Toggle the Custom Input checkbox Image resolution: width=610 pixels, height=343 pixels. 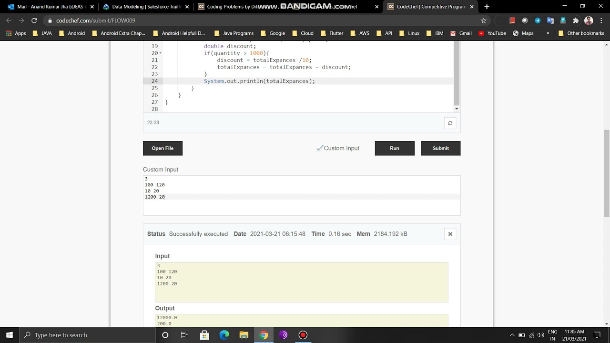coord(320,148)
